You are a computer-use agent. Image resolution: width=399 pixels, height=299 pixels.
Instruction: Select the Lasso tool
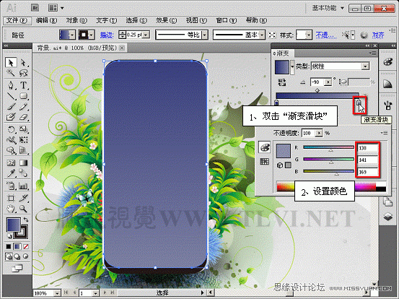[x=23, y=73]
